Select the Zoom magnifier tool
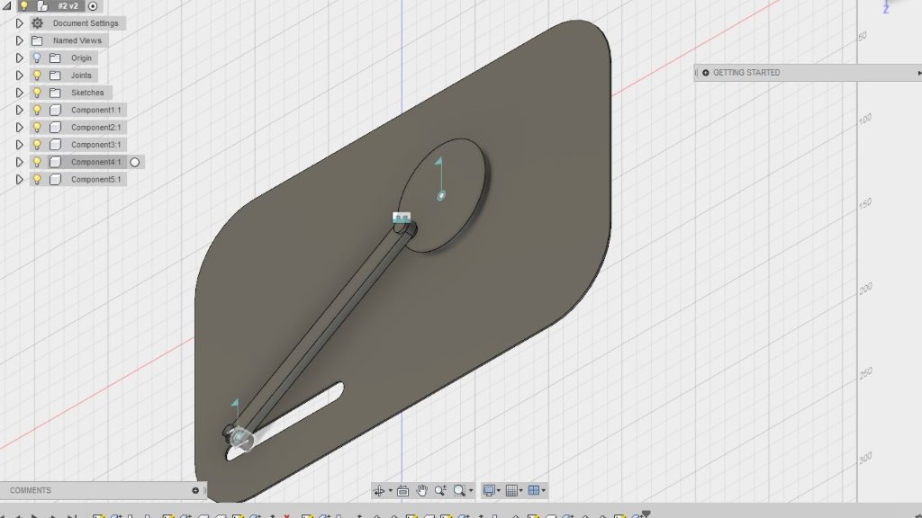 point(438,490)
